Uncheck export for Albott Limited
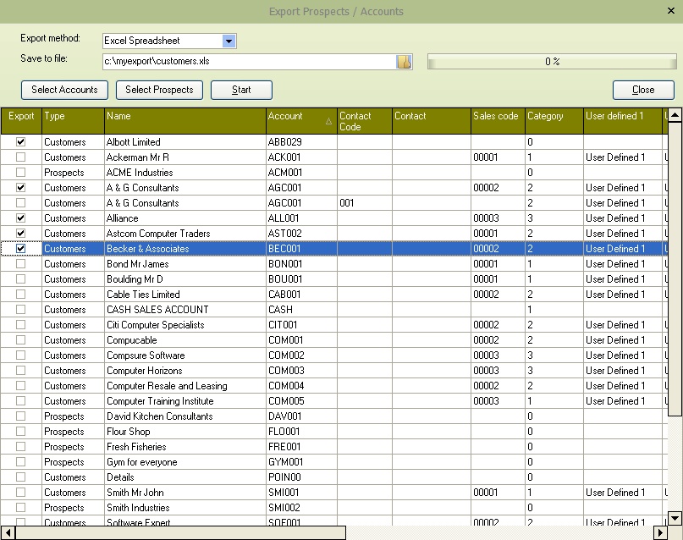 (x=21, y=142)
